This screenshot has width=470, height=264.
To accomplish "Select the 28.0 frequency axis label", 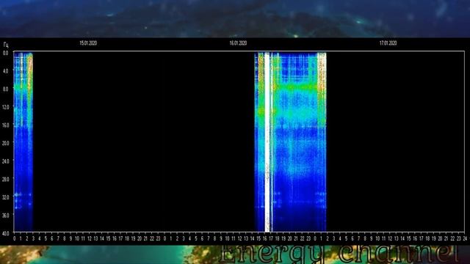I will coord(5,179).
